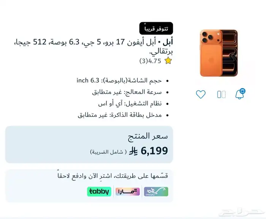Click the نظام التشغيل operating system spec

point(130,103)
